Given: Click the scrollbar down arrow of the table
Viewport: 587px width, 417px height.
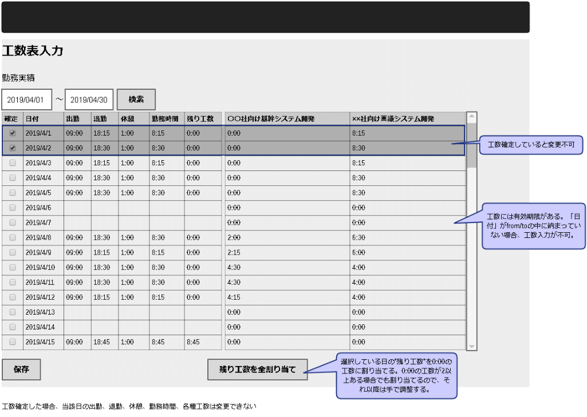Looking at the screenshot, I should [472, 346].
